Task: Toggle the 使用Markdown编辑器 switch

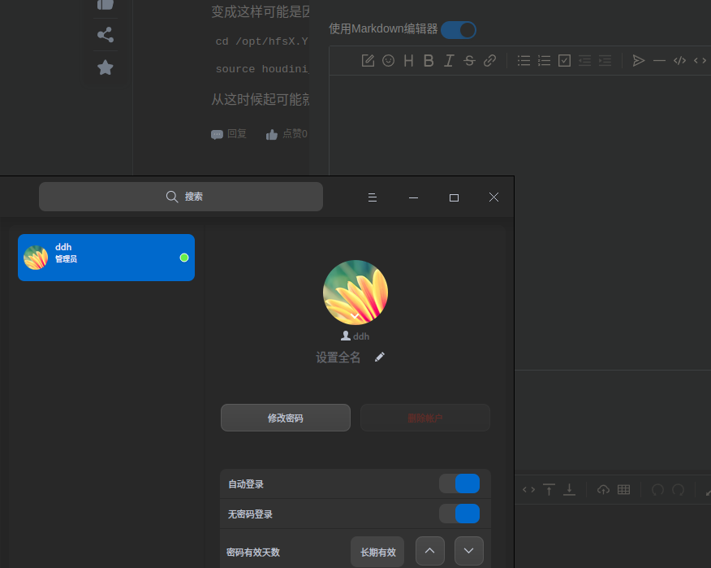Action: (458, 28)
